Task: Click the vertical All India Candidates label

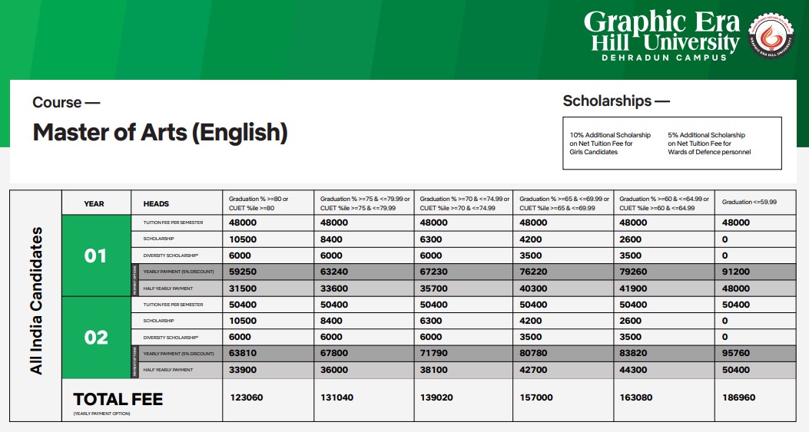Action: [x=36, y=300]
